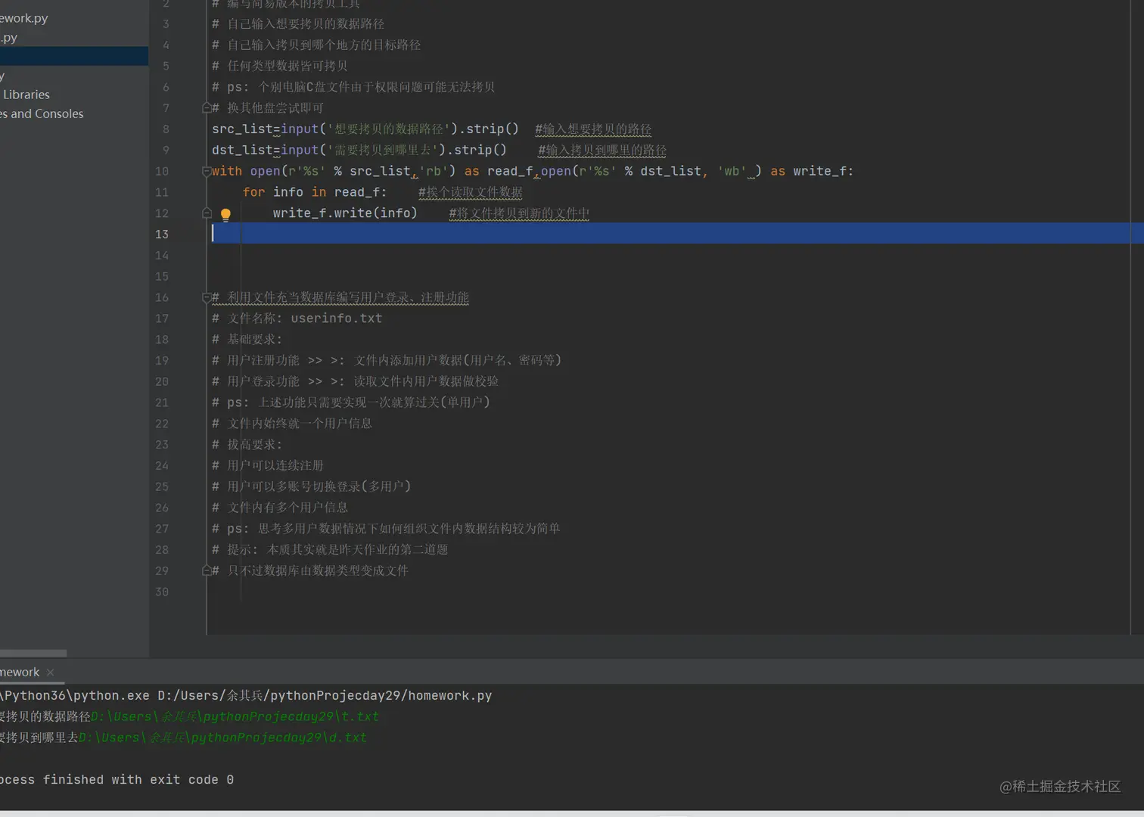The width and height of the screenshot is (1144, 817).
Task: Place cursor on the highlighted empty line 13
Action: [x=670, y=234]
